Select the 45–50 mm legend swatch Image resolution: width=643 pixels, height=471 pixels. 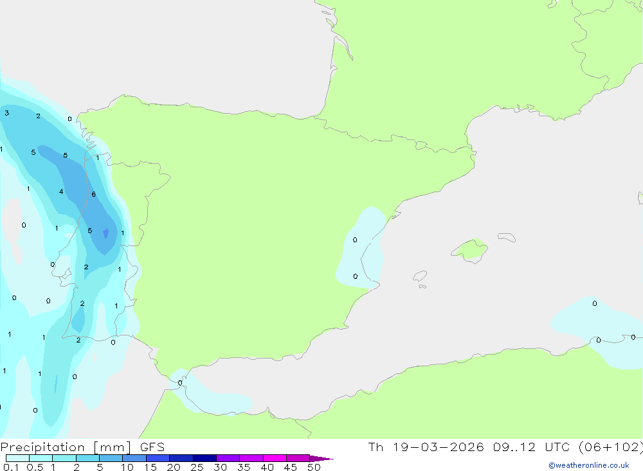tap(298, 458)
